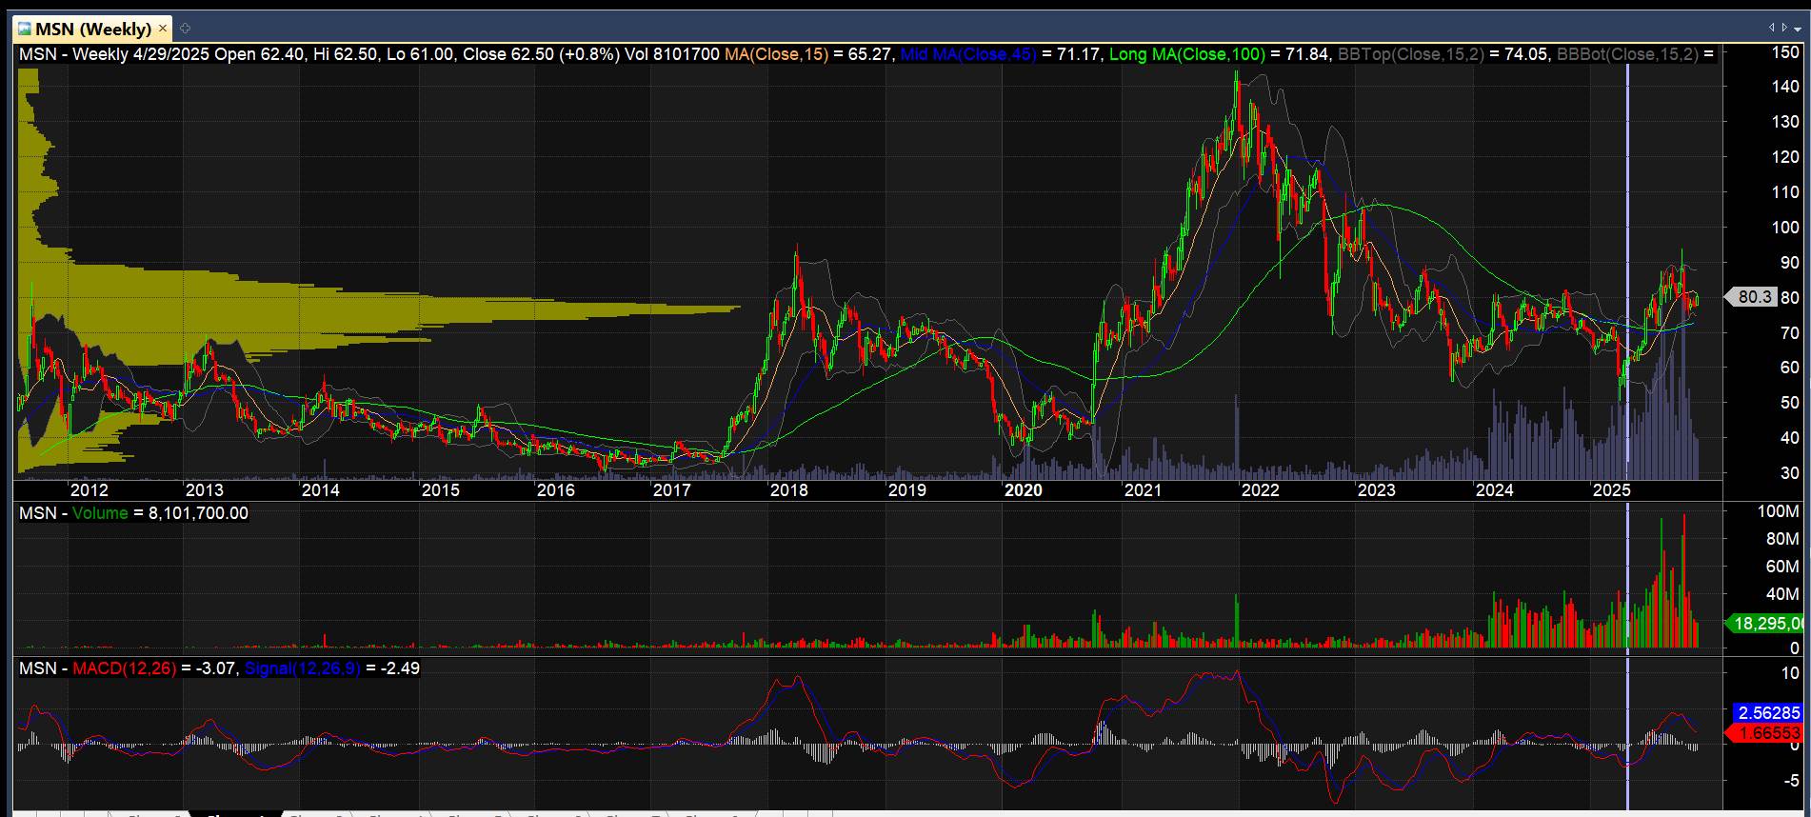Click the blue Signal(12,26,9) label
The width and height of the screenshot is (1811, 817).
tap(302, 668)
